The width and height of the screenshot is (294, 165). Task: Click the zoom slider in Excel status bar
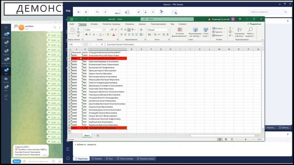click(246, 139)
